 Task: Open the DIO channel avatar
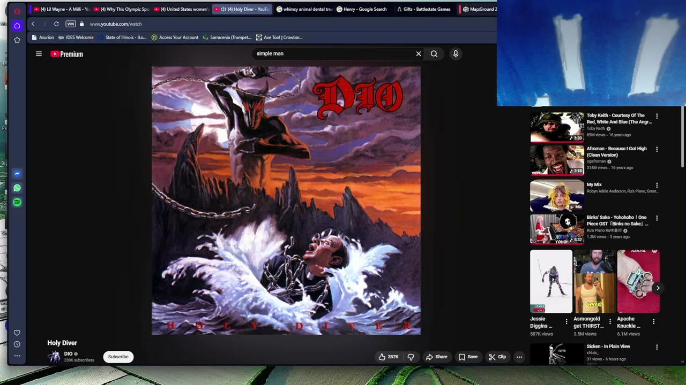tap(54, 357)
